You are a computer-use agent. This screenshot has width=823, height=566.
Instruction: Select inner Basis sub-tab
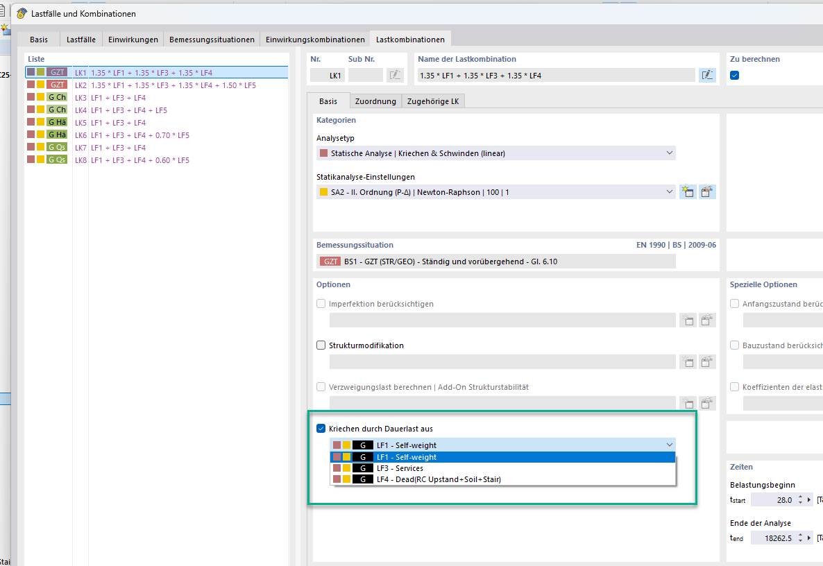(328, 101)
